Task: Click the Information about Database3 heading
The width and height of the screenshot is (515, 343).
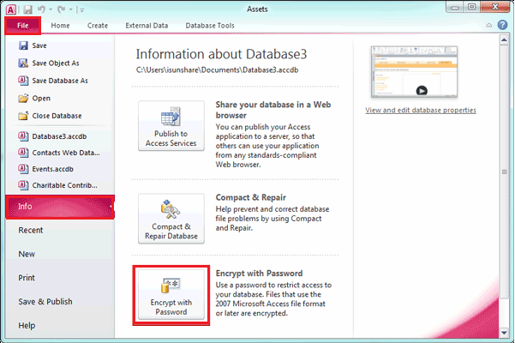Action: (x=221, y=54)
